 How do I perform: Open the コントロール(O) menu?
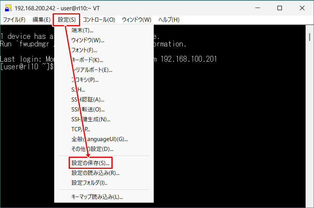pos(99,20)
